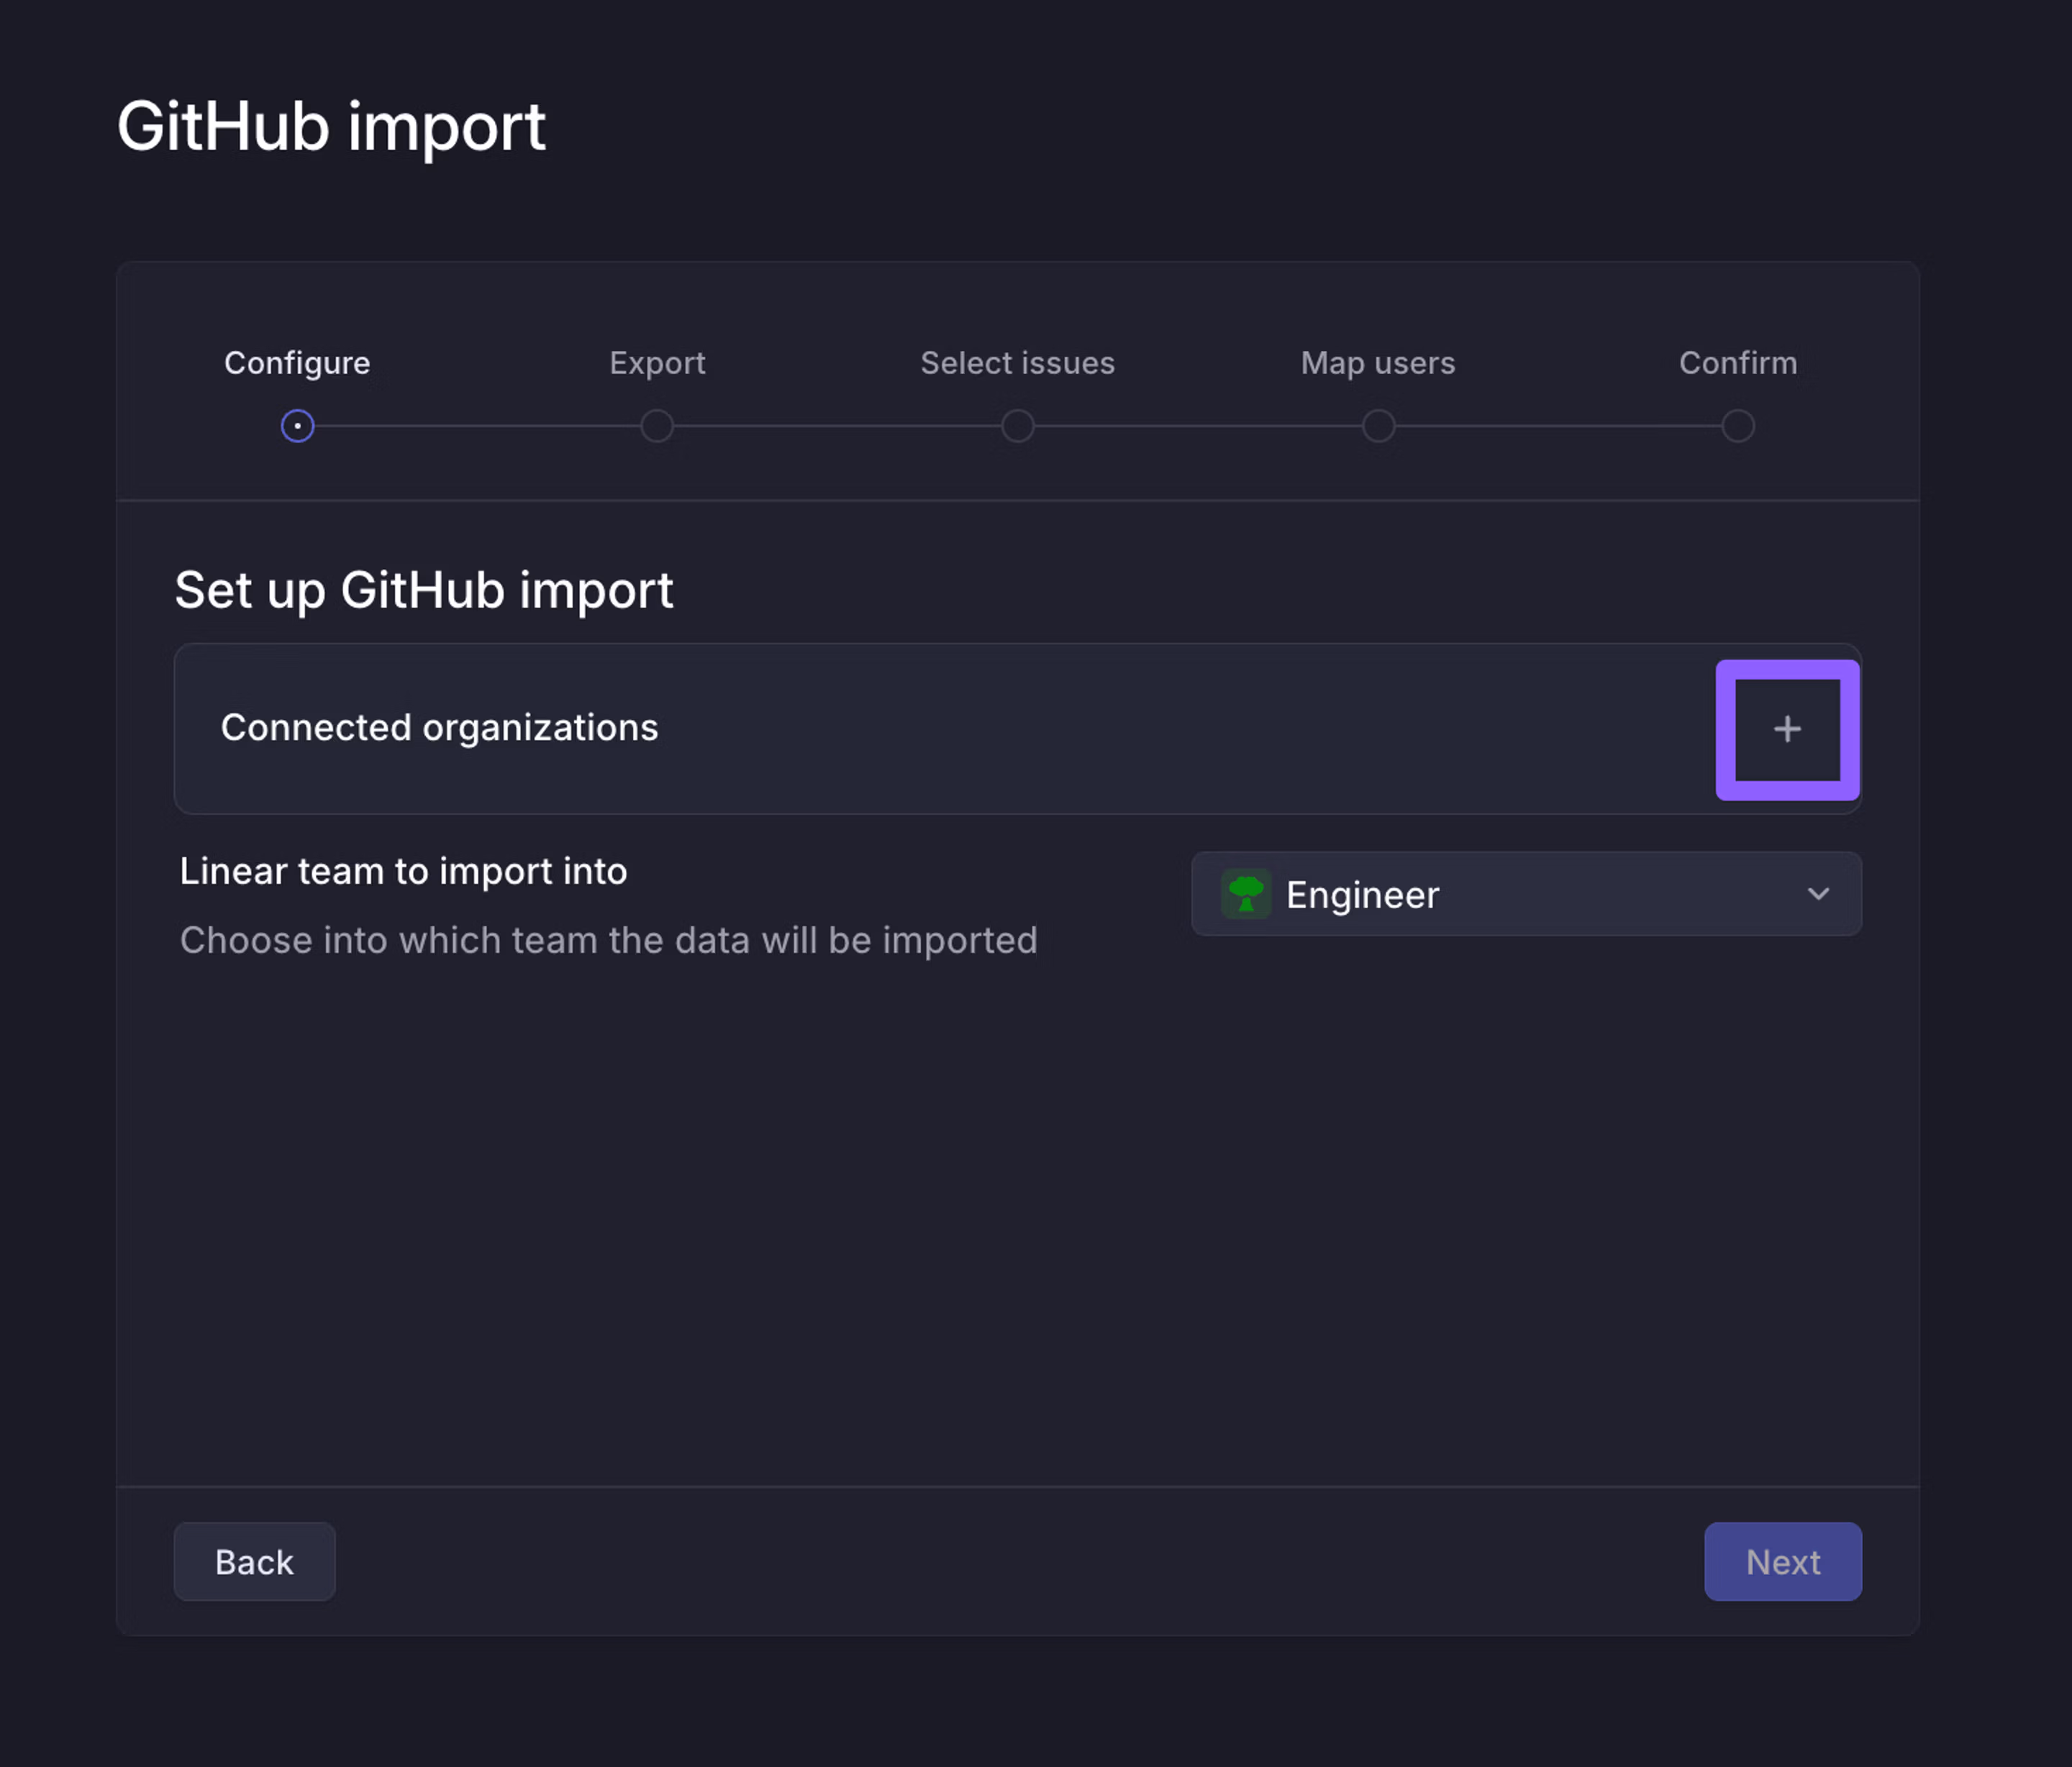The width and height of the screenshot is (2072, 1767).
Task: Click the Connected organizations label
Action: 439,728
